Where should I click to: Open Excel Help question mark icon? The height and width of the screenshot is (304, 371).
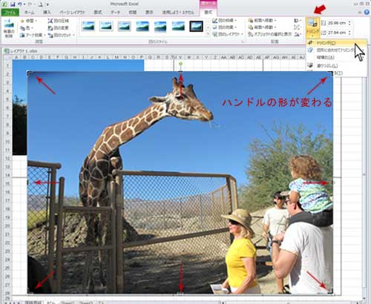click(367, 12)
